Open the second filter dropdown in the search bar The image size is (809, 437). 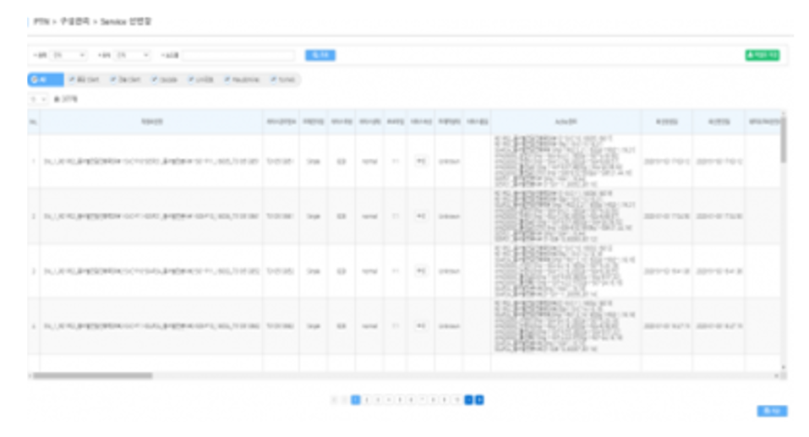click(x=132, y=55)
